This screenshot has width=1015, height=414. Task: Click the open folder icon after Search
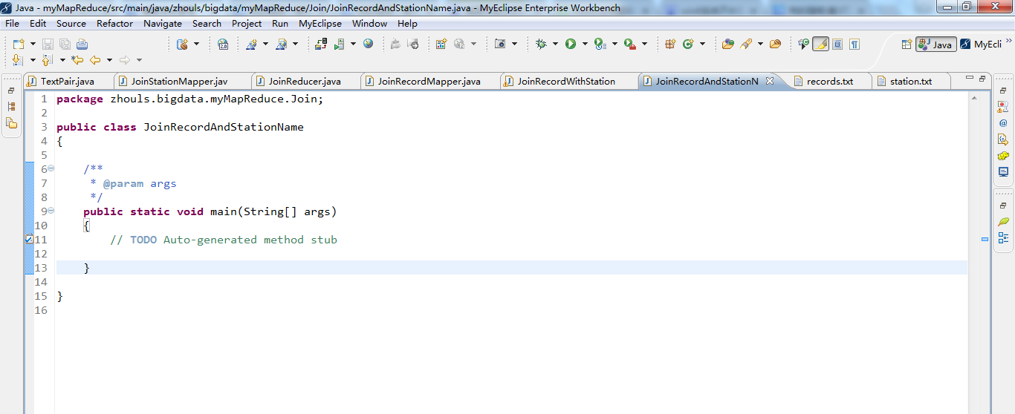click(x=775, y=45)
